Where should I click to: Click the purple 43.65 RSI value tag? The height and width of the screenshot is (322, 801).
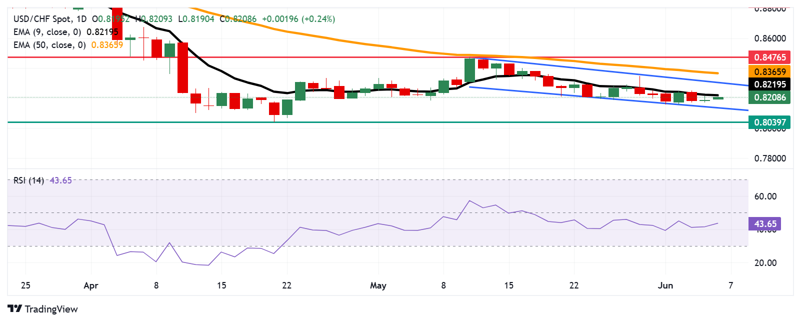(x=764, y=223)
